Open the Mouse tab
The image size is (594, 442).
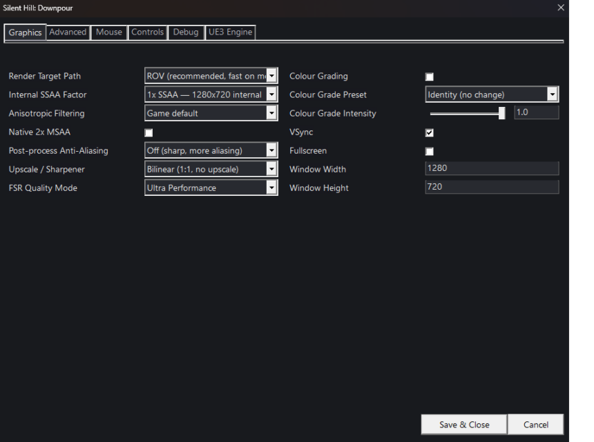point(109,32)
